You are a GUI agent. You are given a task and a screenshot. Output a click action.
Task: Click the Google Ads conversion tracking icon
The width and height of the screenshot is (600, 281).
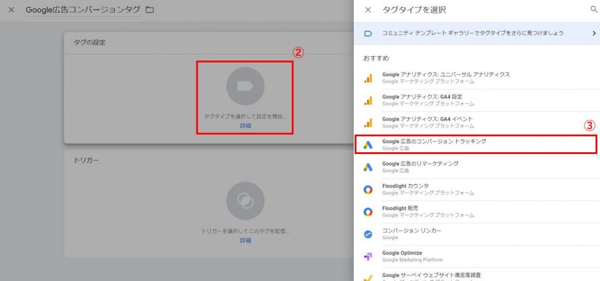pos(368,145)
